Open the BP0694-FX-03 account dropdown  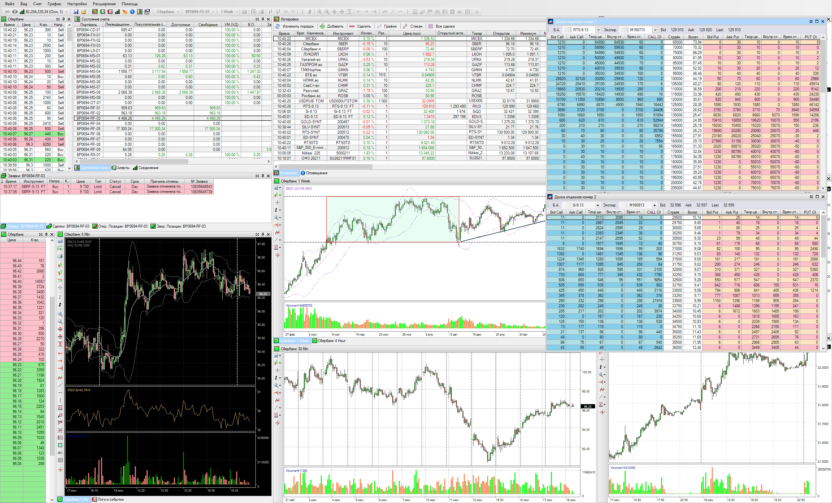point(213,12)
